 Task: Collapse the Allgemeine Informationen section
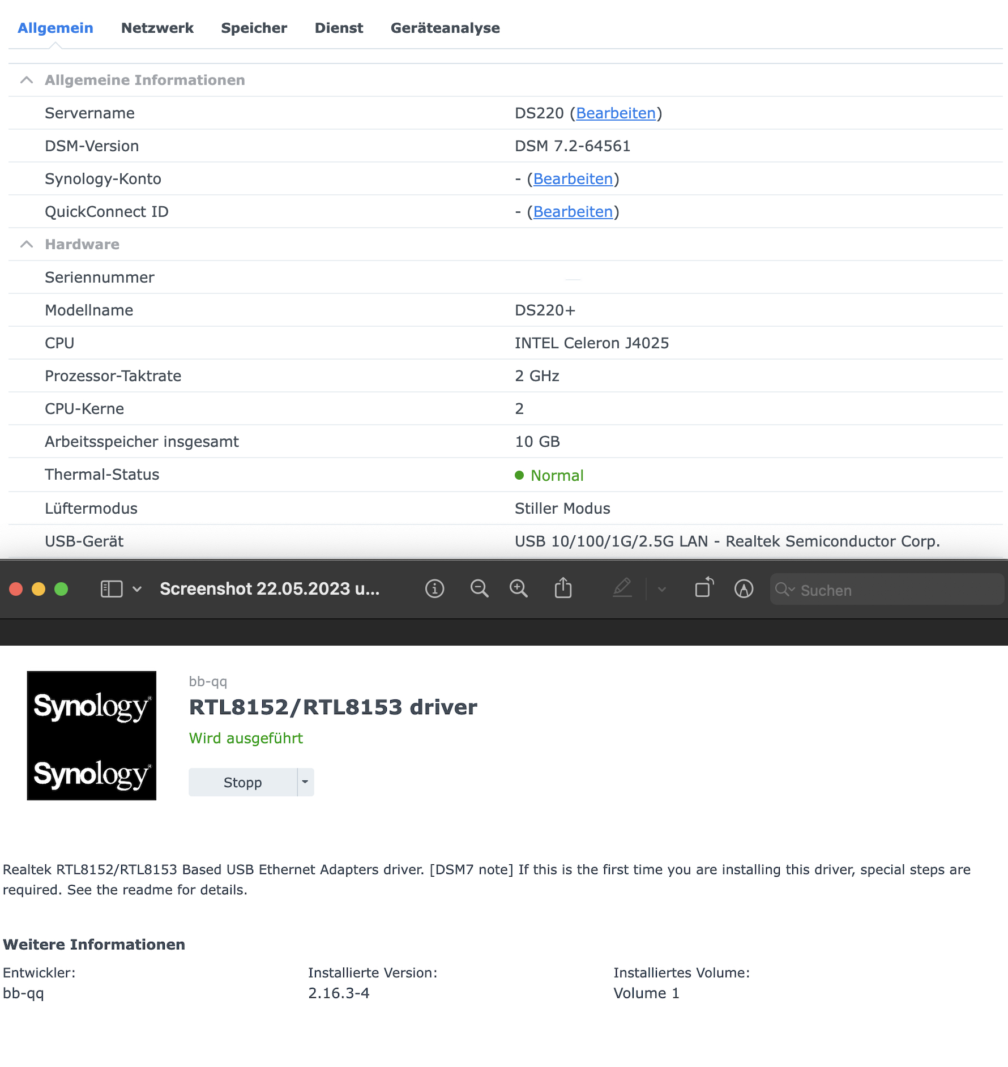click(26, 80)
